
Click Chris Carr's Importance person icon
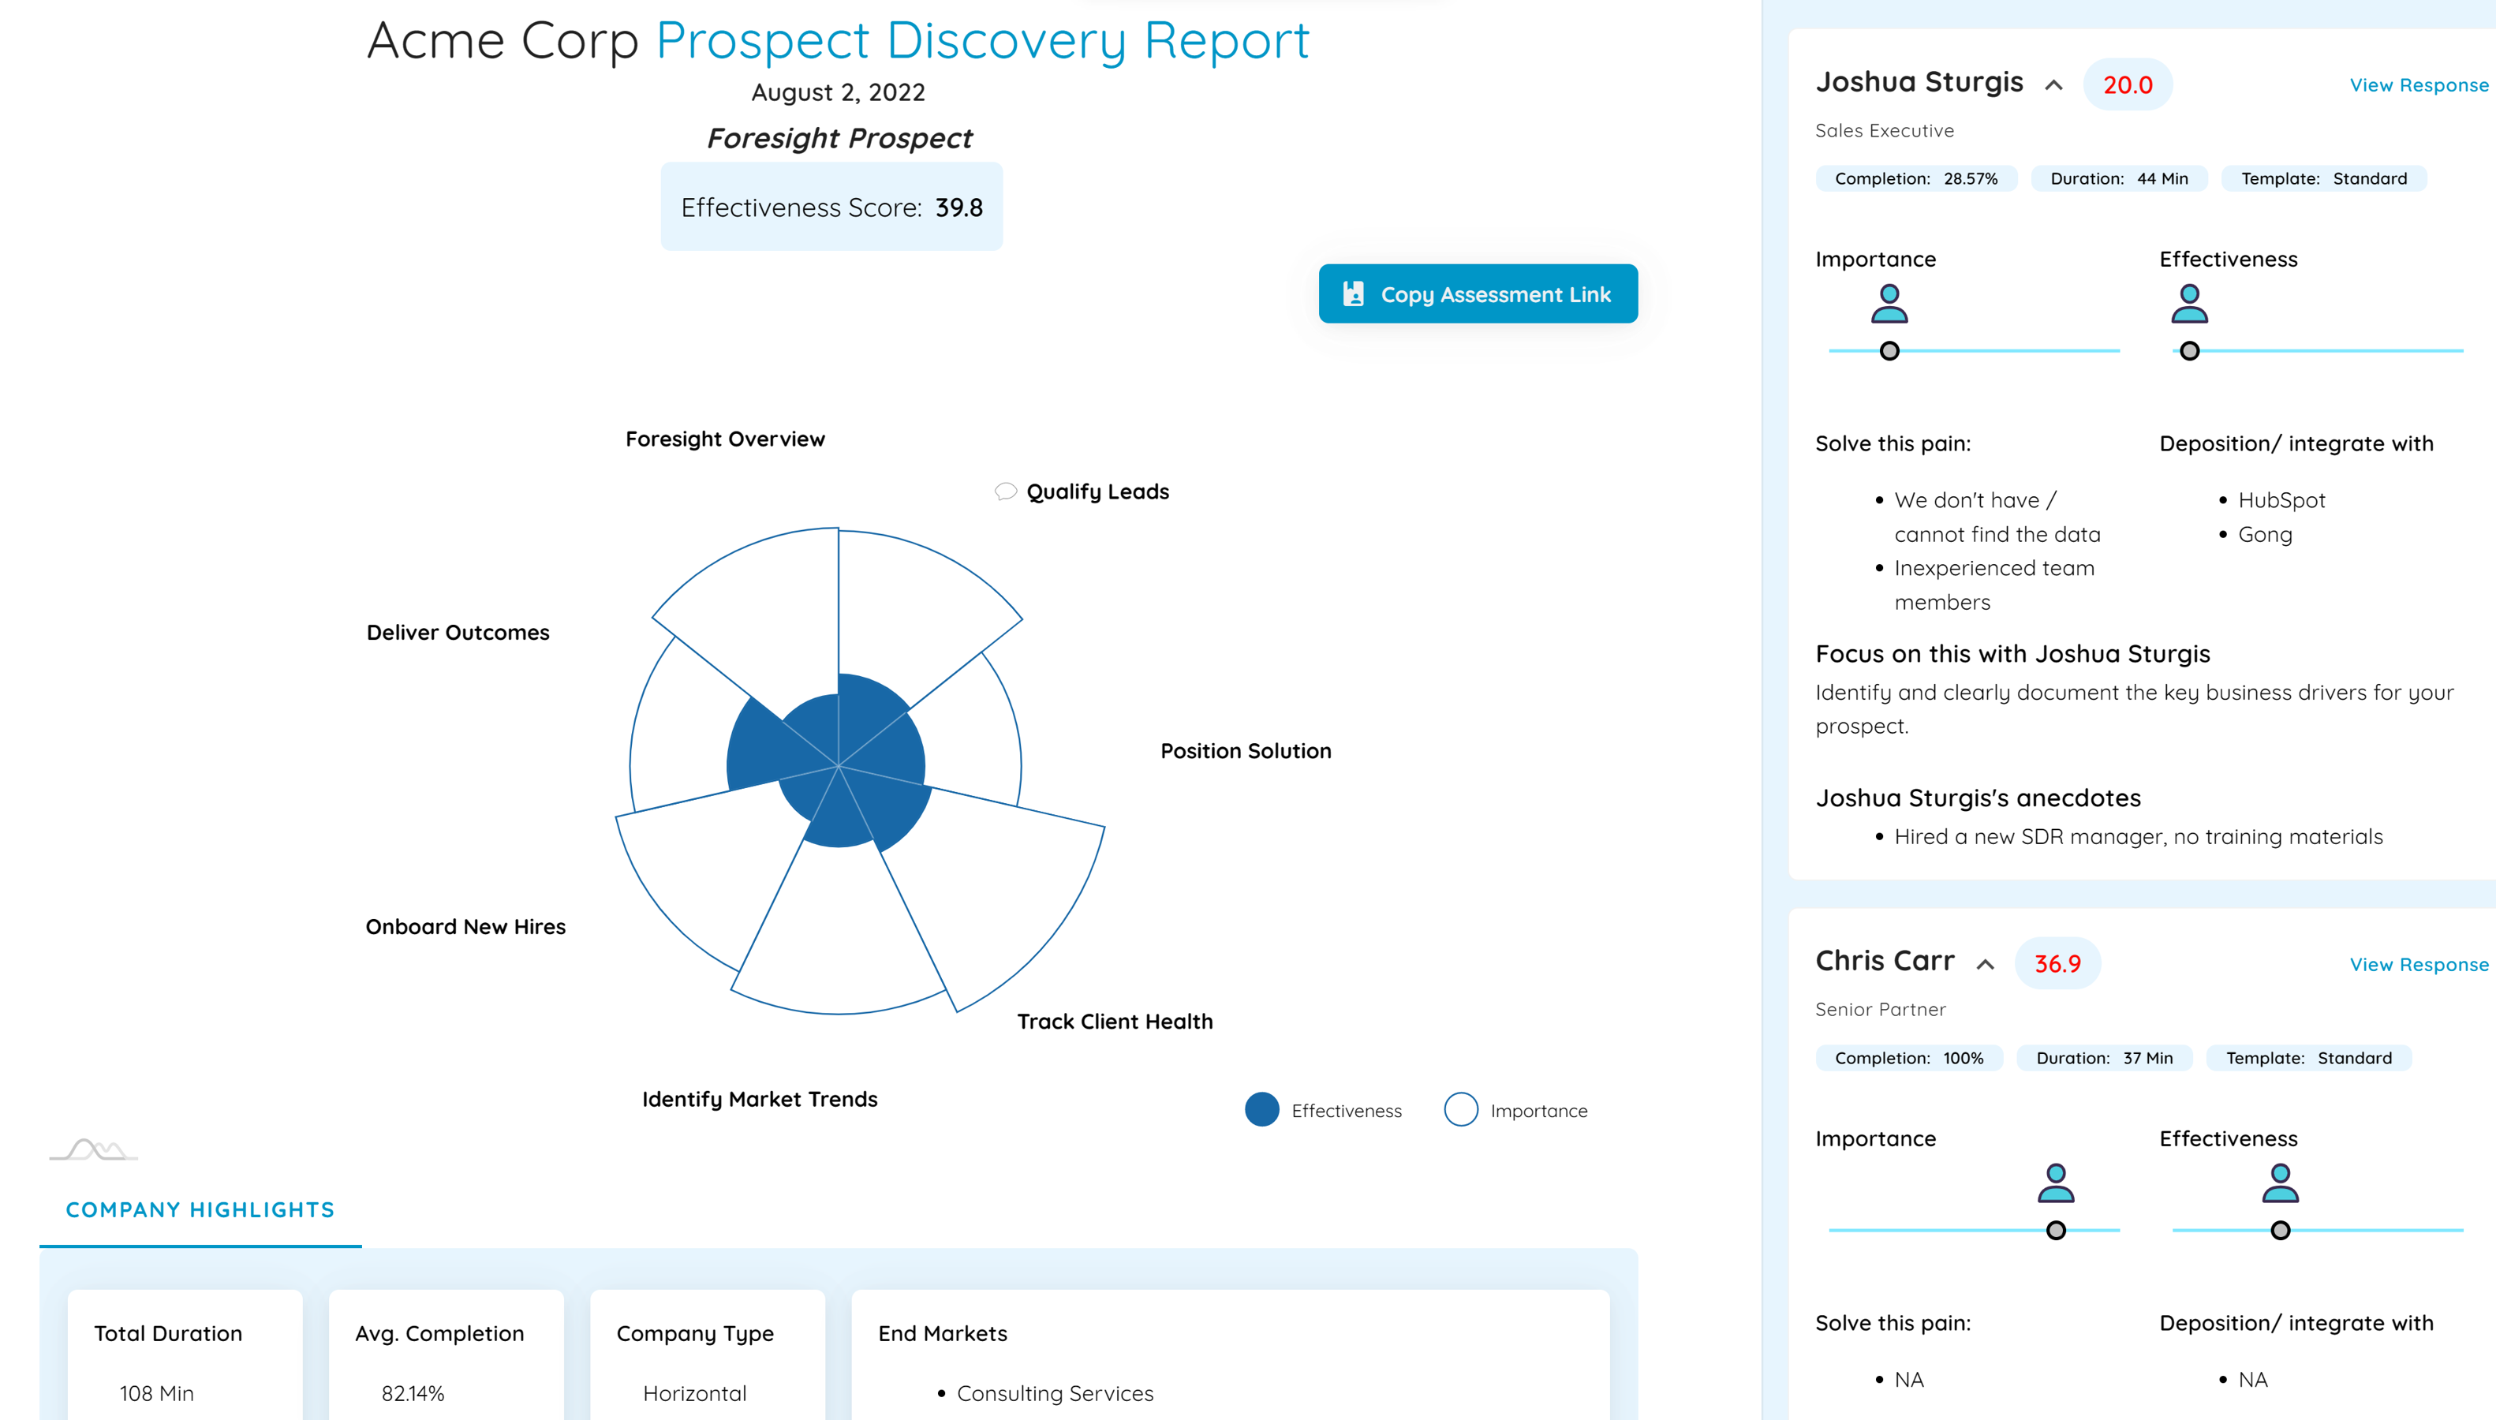(2055, 1183)
